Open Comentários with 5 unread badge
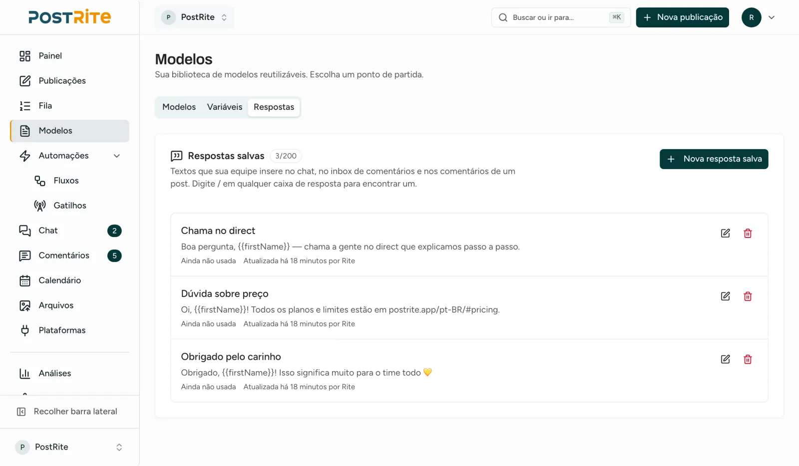The image size is (799, 466). [69, 255]
